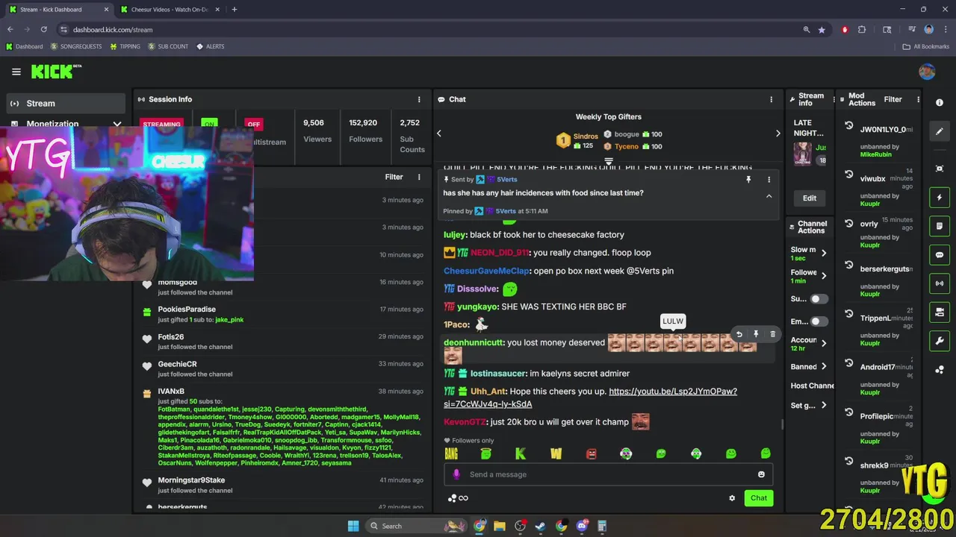Click the chat bubble icon in right sidebar
Screen dimensions: 956x537
pyautogui.click(x=940, y=255)
